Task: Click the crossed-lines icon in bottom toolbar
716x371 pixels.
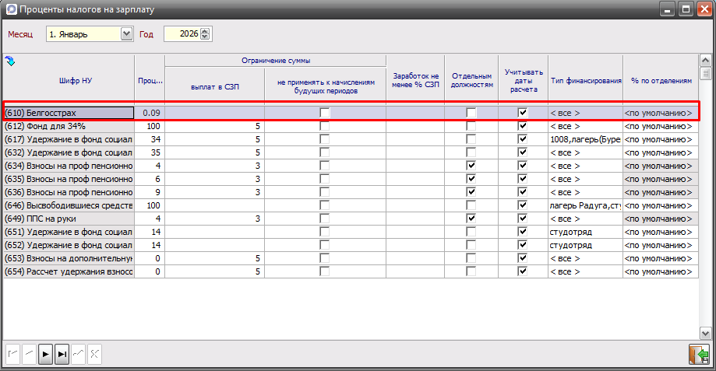Action: [94, 354]
